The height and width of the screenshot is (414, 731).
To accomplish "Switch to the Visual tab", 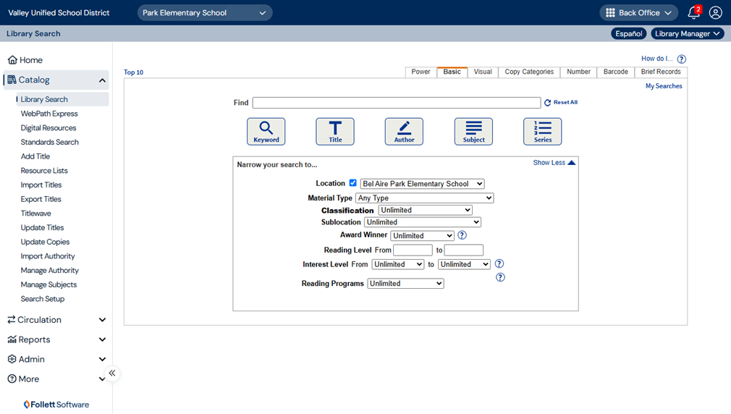I will 483,72.
